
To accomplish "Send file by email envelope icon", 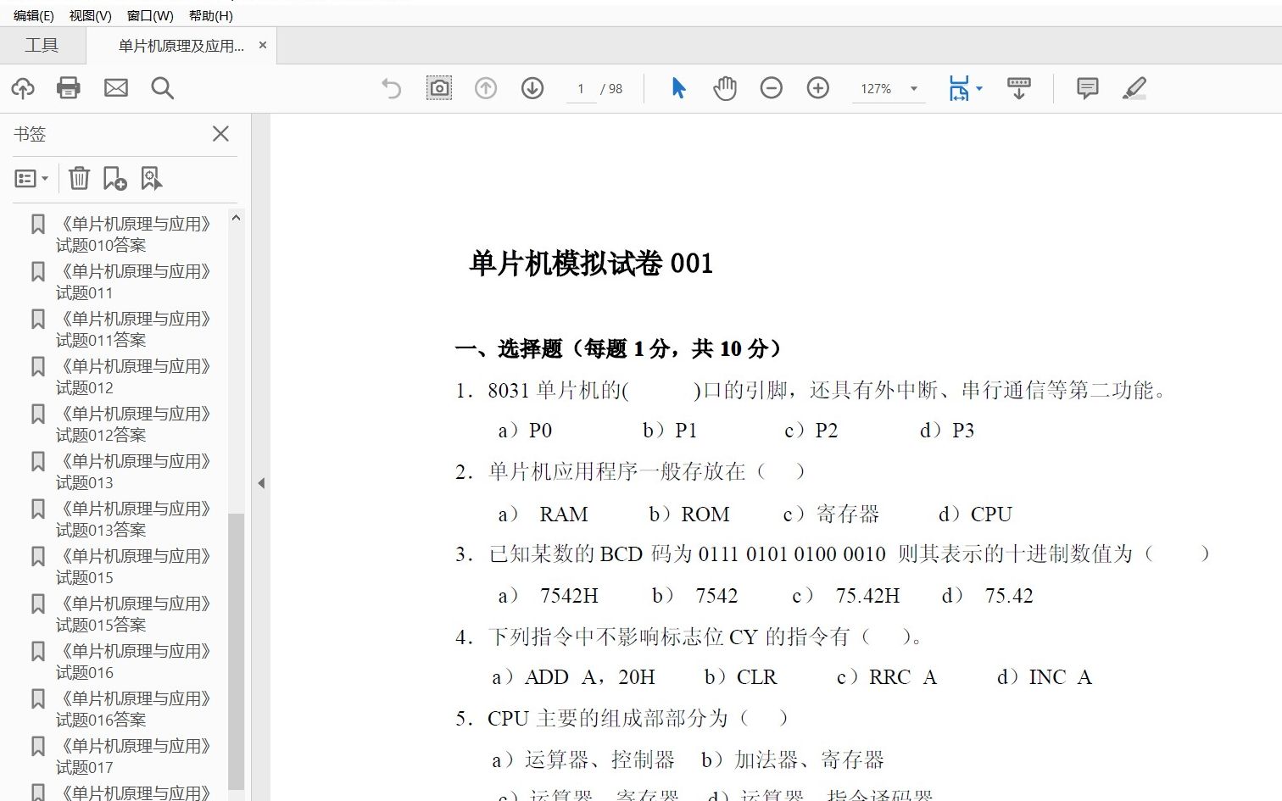I will point(116,88).
